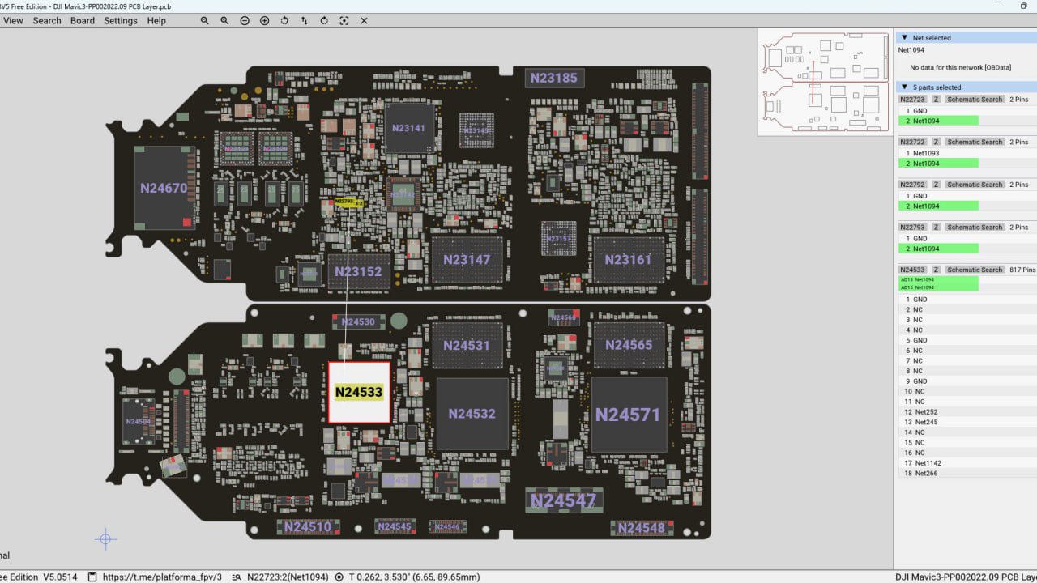Click the crosshair target icon in the status bar
Image resolution: width=1037 pixels, height=583 pixels.
(339, 577)
